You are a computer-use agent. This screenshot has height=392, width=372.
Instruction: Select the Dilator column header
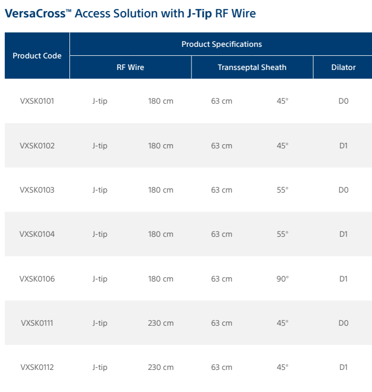pyautogui.click(x=343, y=67)
